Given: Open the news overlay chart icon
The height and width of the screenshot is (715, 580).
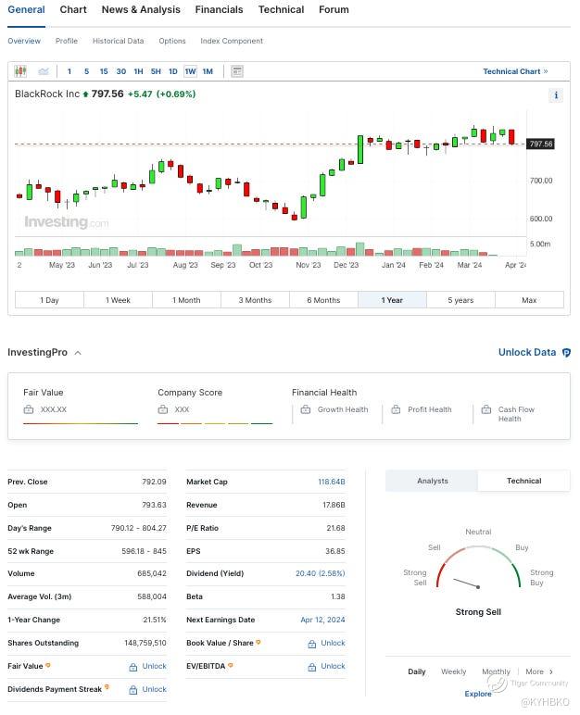Looking at the screenshot, I should pos(237,71).
